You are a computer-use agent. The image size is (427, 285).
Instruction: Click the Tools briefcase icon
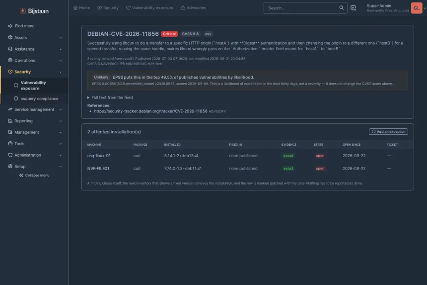point(10,143)
